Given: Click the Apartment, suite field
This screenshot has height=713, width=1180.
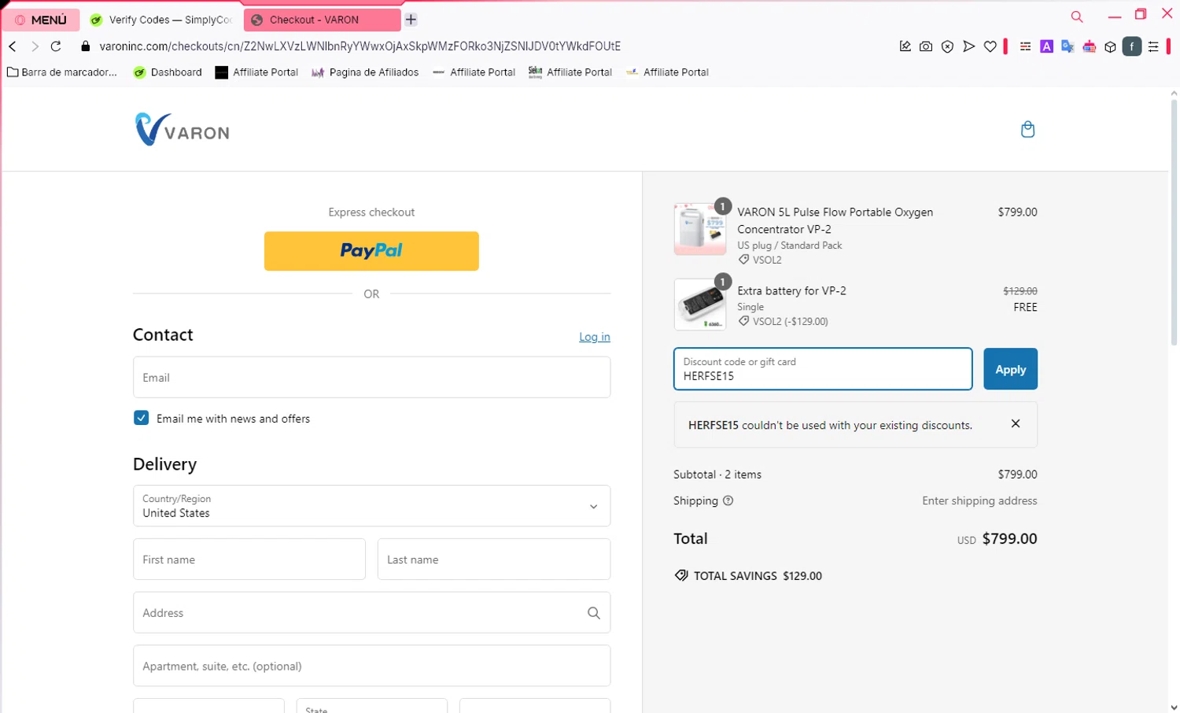Looking at the screenshot, I should [x=371, y=666].
